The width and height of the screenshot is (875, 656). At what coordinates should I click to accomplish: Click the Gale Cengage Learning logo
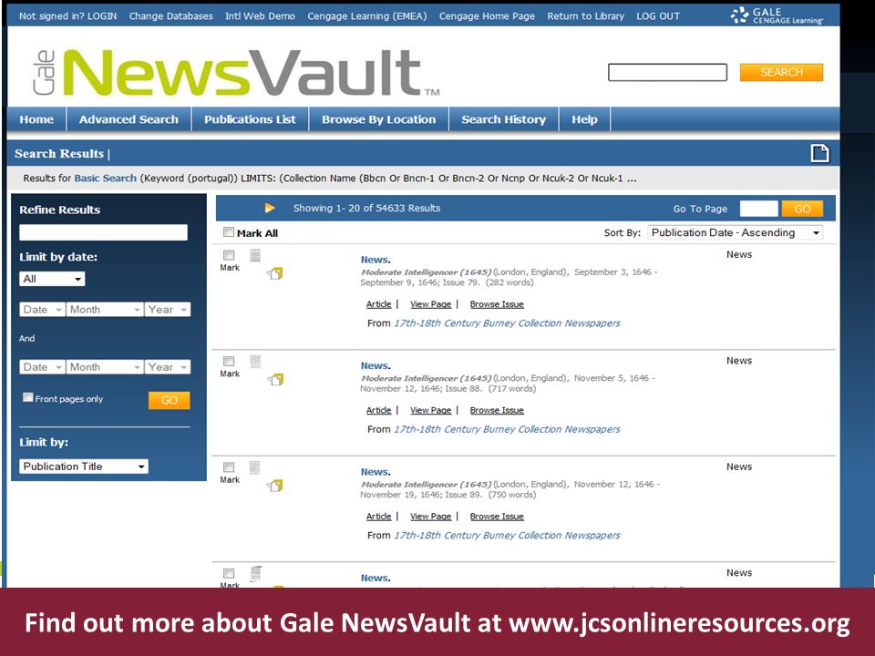[777, 15]
